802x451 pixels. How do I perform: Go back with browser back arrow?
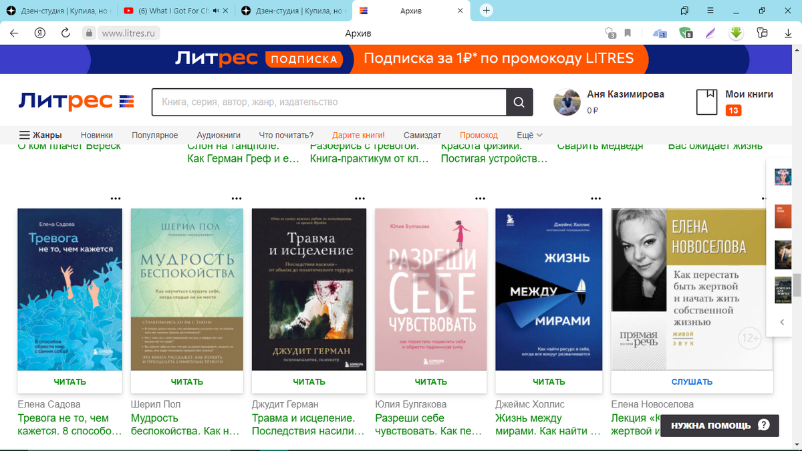(14, 33)
